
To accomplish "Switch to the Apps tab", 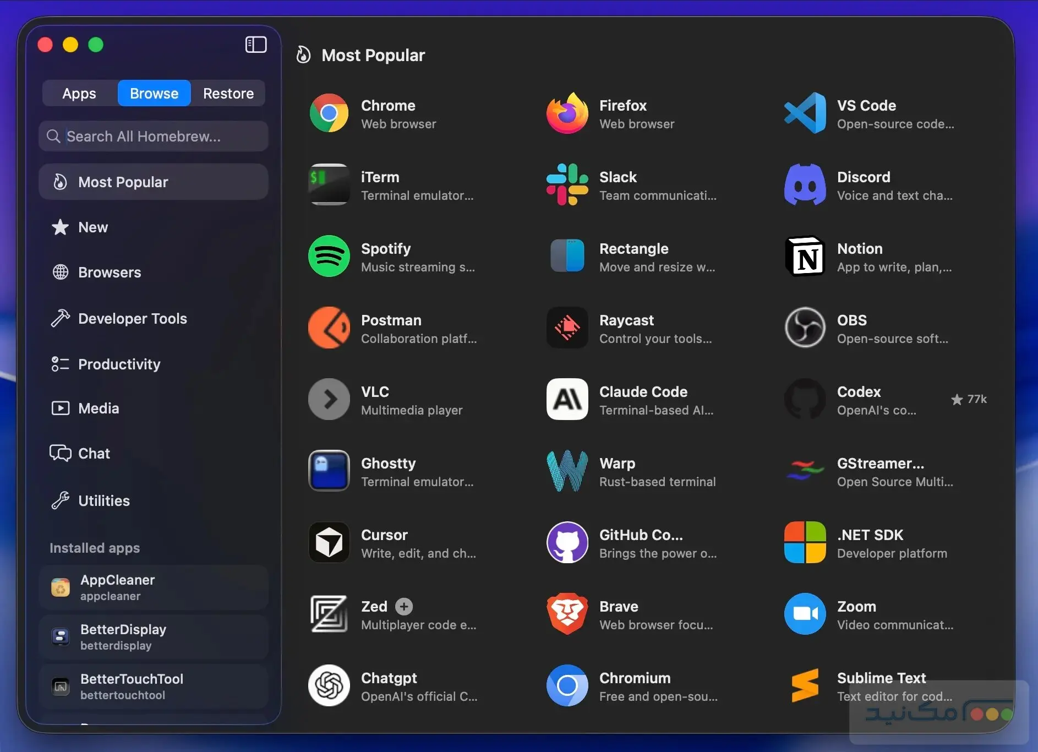I will 79,94.
